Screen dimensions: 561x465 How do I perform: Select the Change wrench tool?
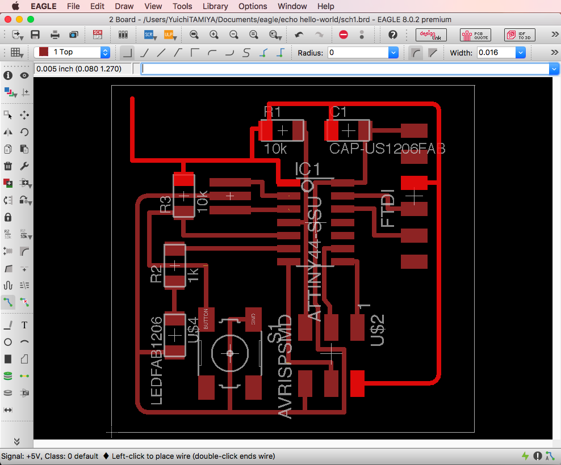pos(24,166)
